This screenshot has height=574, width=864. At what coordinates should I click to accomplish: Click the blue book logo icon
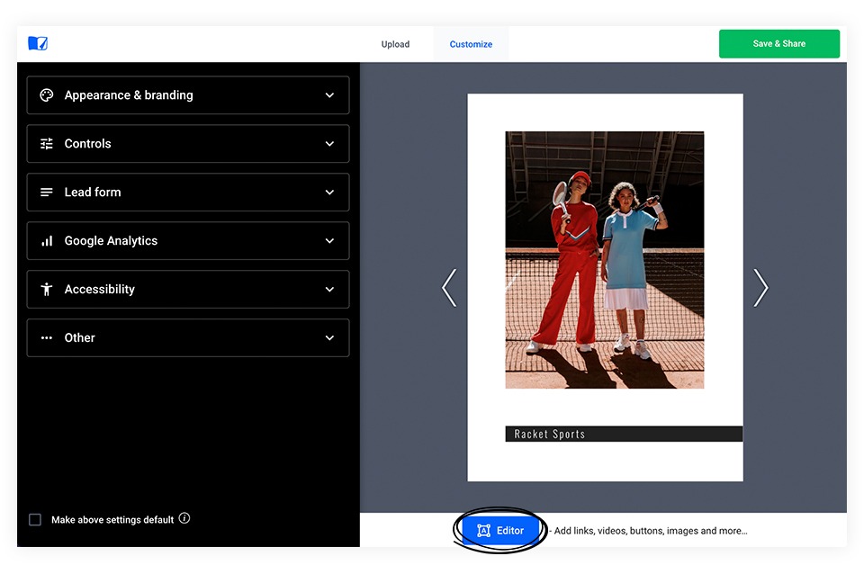coord(38,43)
